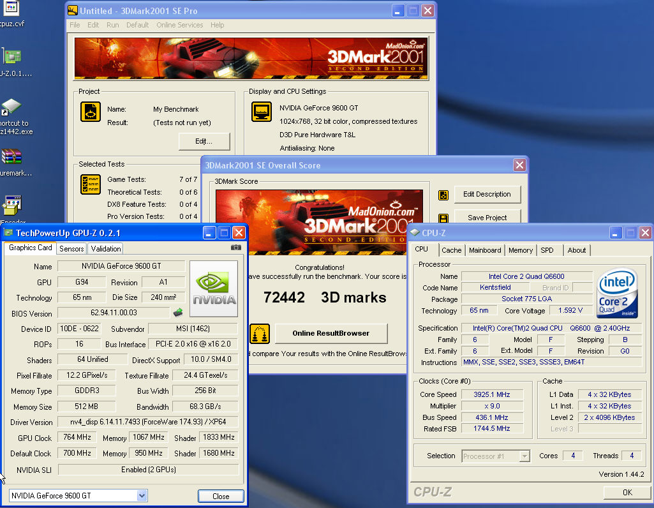Switch to the About tab in CPU-Z
Viewport: 654px width, 508px height.
[576, 250]
